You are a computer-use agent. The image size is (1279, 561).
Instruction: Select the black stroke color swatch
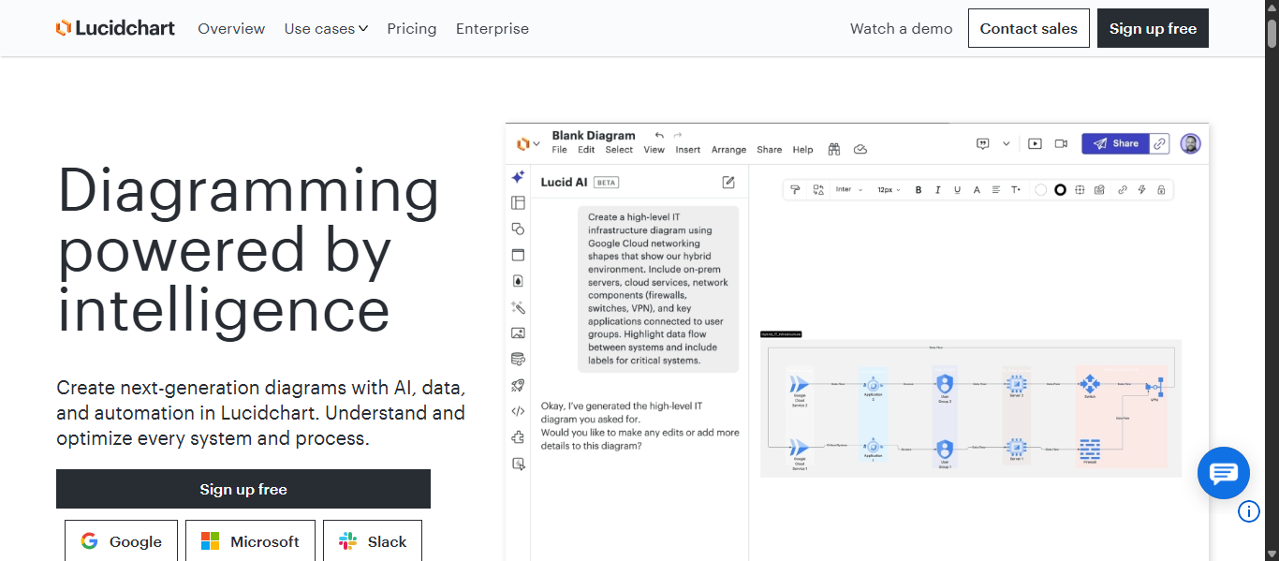(1061, 189)
